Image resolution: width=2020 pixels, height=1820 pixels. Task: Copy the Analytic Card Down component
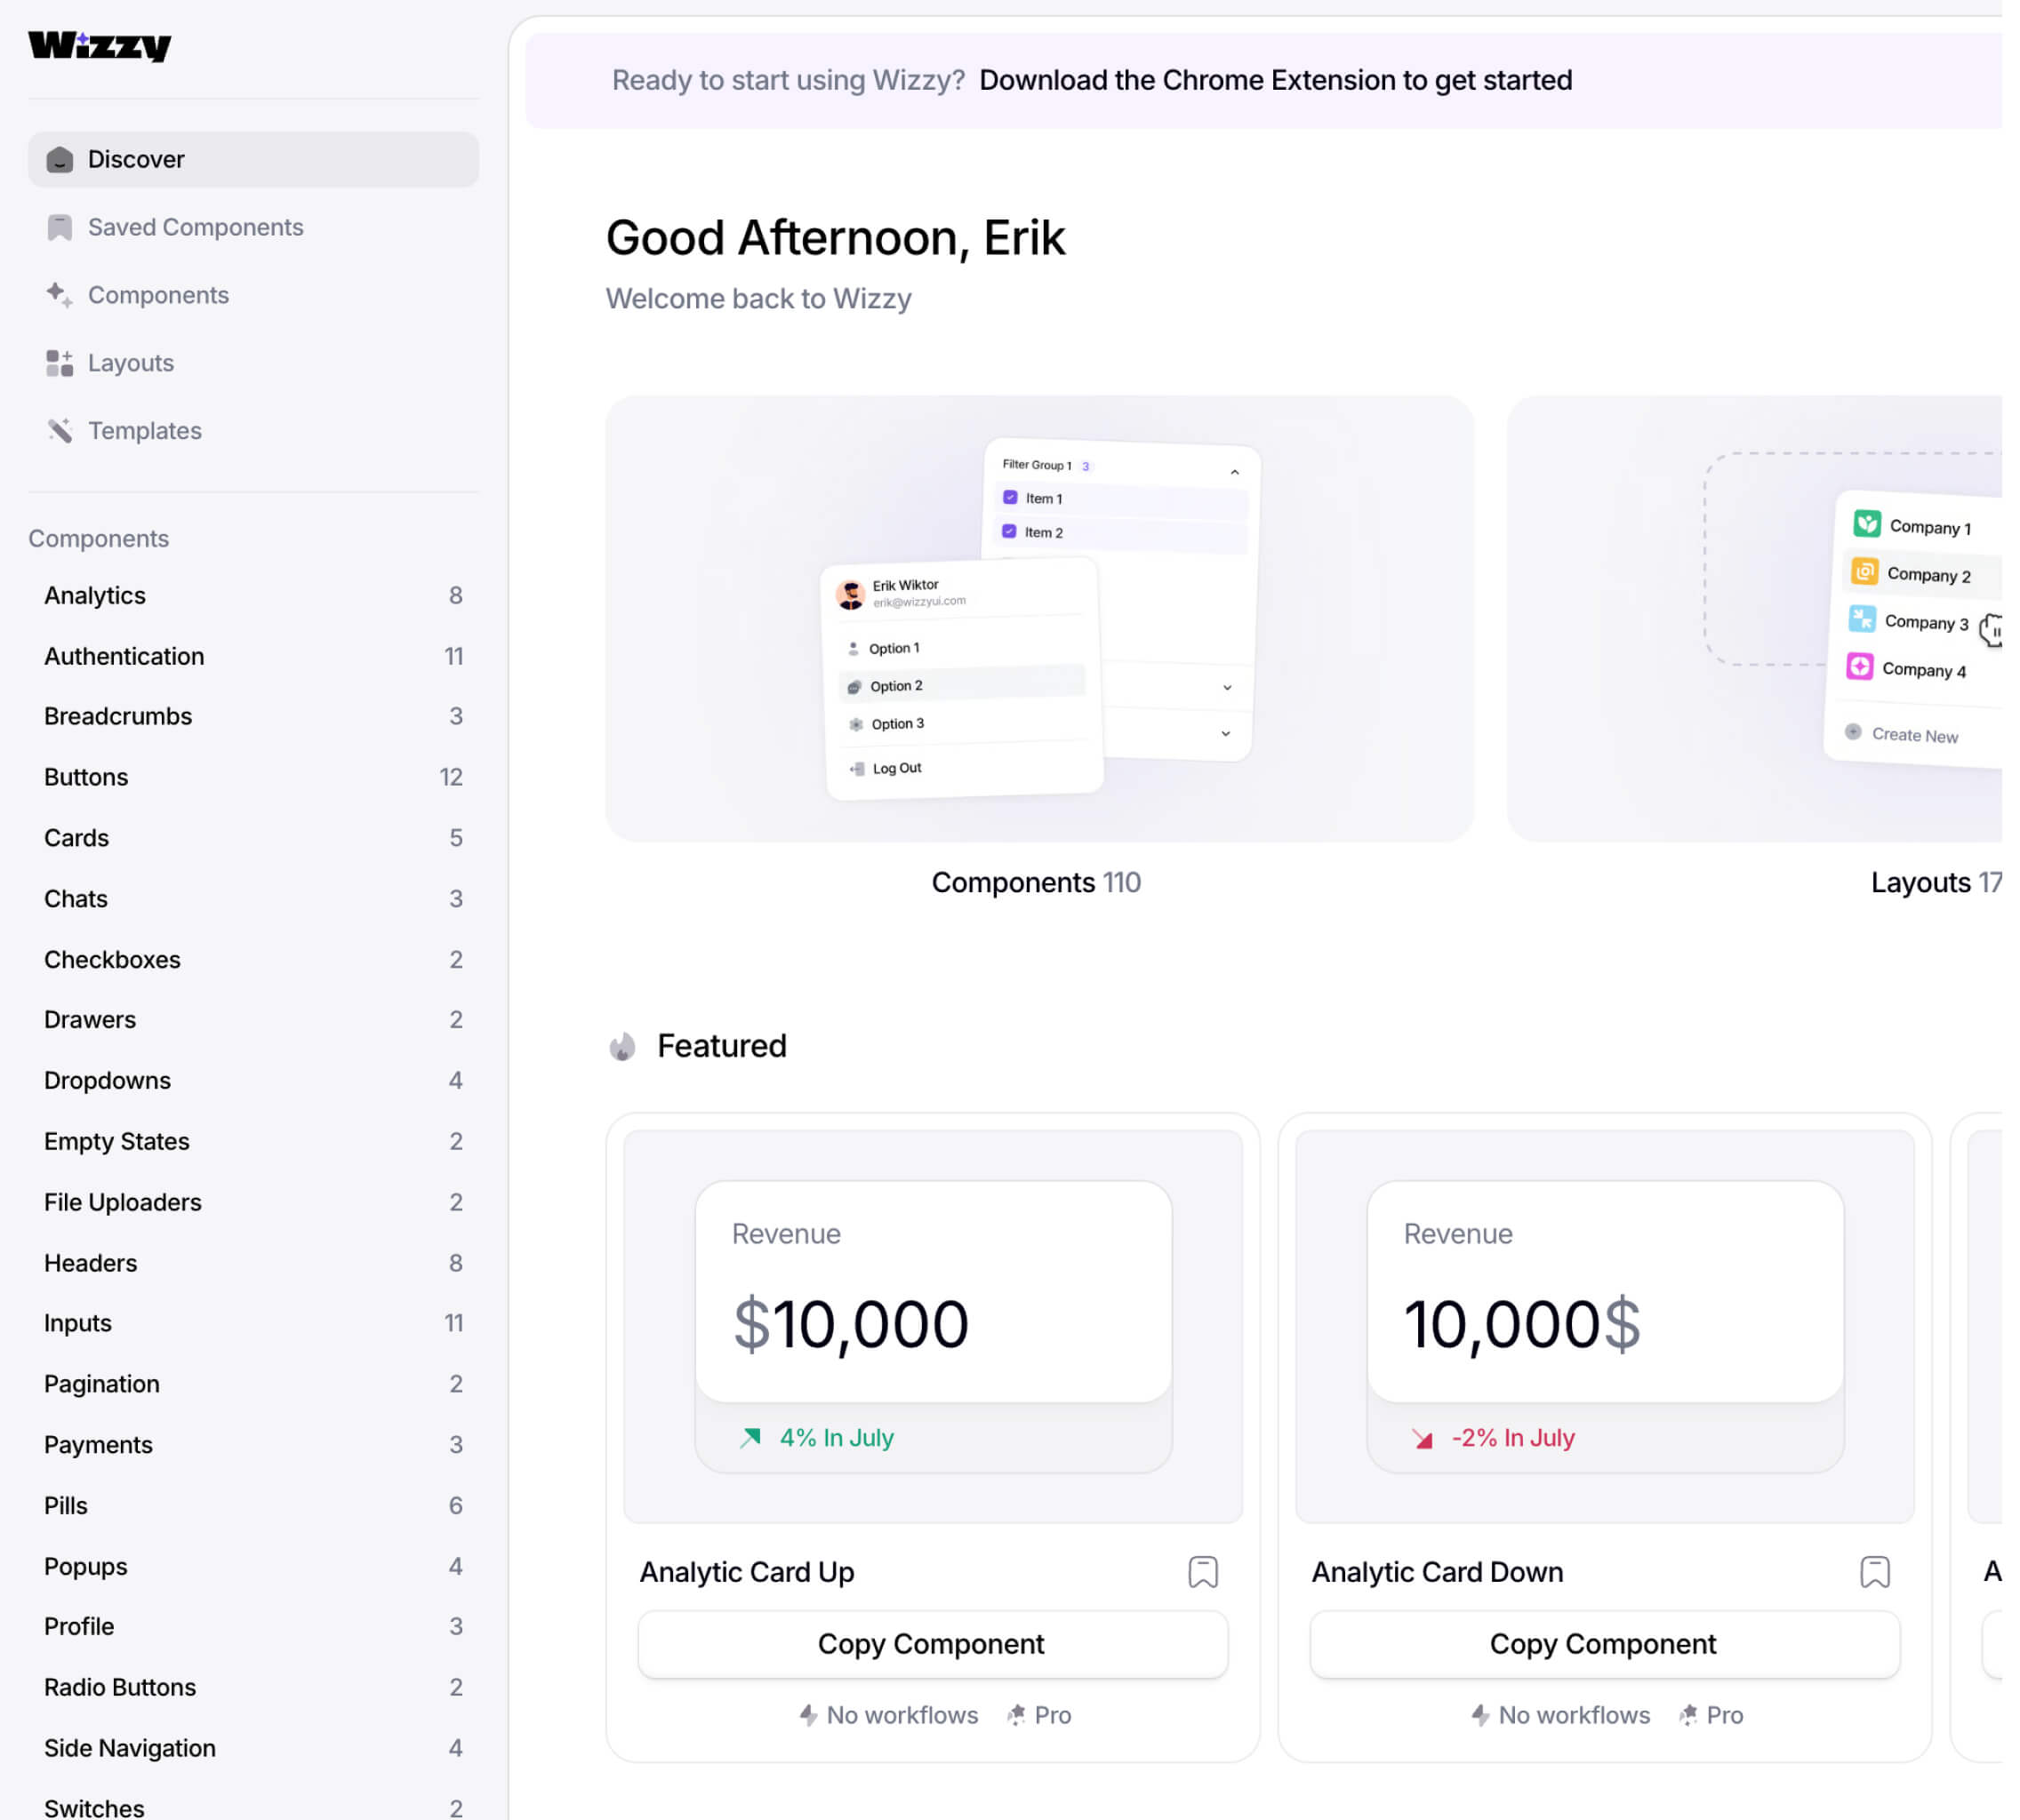pyautogui.click(x=1603, y=1644)
